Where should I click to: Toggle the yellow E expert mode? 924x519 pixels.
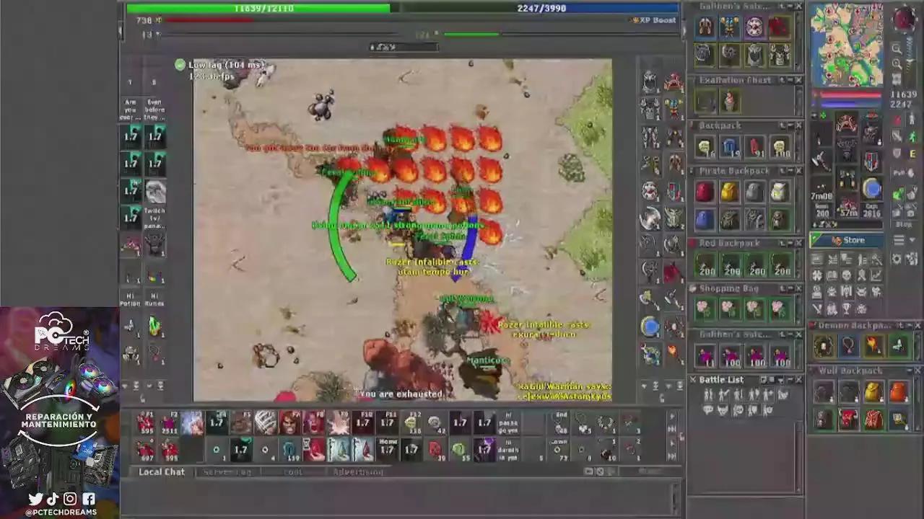point(912,154)
